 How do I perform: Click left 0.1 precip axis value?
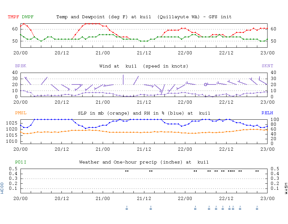coord(13,188)
